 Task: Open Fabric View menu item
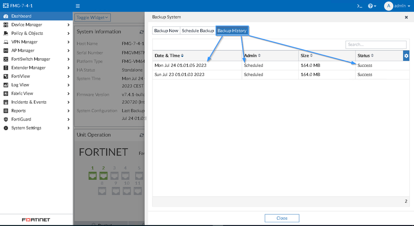click(x=22, y=93)
